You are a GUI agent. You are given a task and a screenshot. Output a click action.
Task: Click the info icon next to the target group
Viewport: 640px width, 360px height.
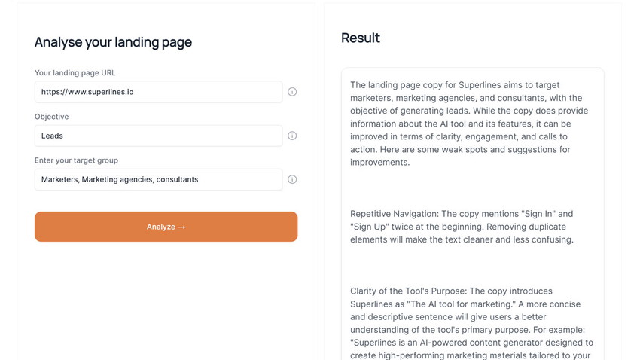tap(292, 179)
